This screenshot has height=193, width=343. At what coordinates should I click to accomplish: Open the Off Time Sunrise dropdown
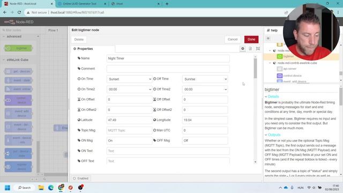(x=205, y=79)
